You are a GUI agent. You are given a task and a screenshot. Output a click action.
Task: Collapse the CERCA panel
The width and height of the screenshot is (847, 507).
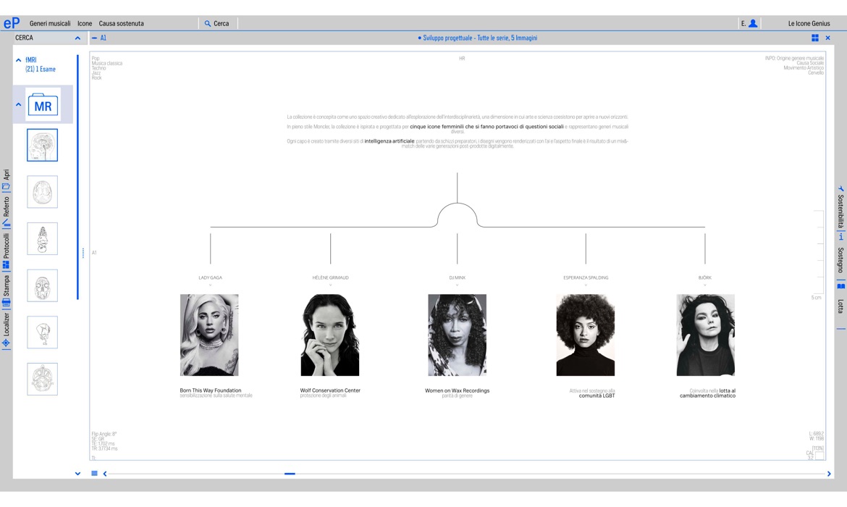pos(77,38)
